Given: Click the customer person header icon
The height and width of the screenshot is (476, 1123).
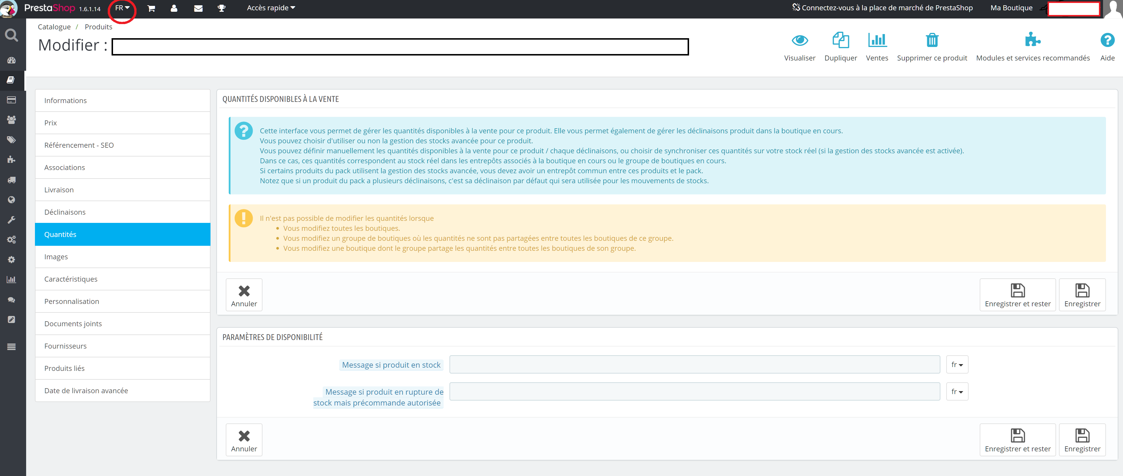Looking at the screenshot, I should [174, 8].
